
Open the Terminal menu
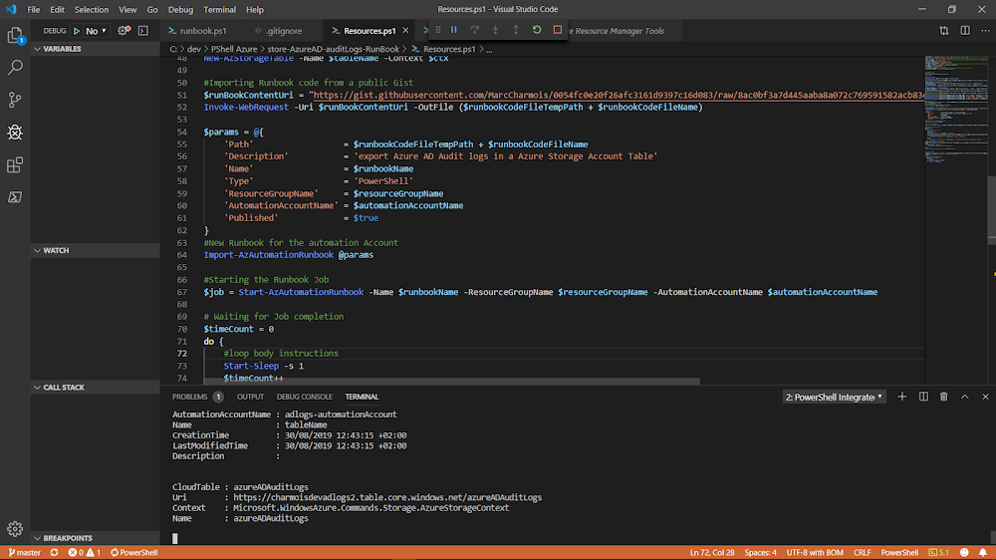pyautogui.click(x=220, y=10)
